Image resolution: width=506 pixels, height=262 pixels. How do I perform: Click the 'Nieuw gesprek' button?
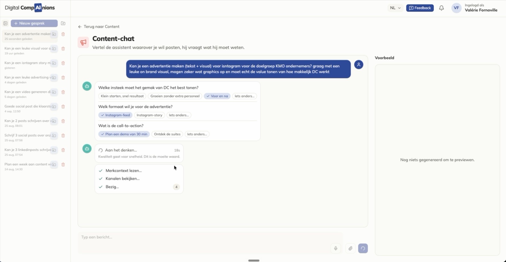[x=34, y=23]
